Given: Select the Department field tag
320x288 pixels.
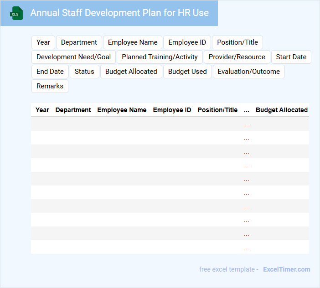Looking at the screenshot, I should (x=79, y=42).
